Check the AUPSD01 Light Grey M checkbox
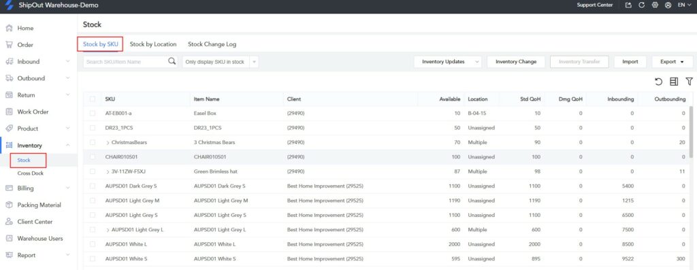697x270 pixels. tap(93, 201)
